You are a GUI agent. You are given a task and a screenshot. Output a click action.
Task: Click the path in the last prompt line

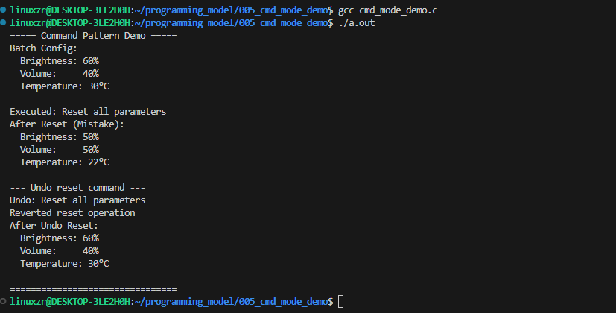231,302
